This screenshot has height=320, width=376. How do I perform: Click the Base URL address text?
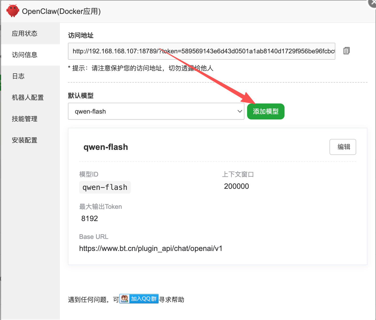point(151,249)
